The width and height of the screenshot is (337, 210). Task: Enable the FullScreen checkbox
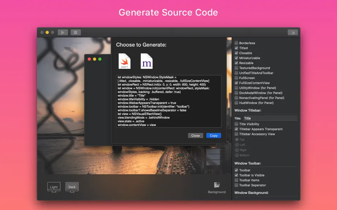pos(236,78)
